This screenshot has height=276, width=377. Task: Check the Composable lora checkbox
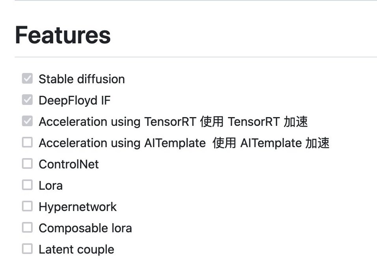tap(27, 228)
